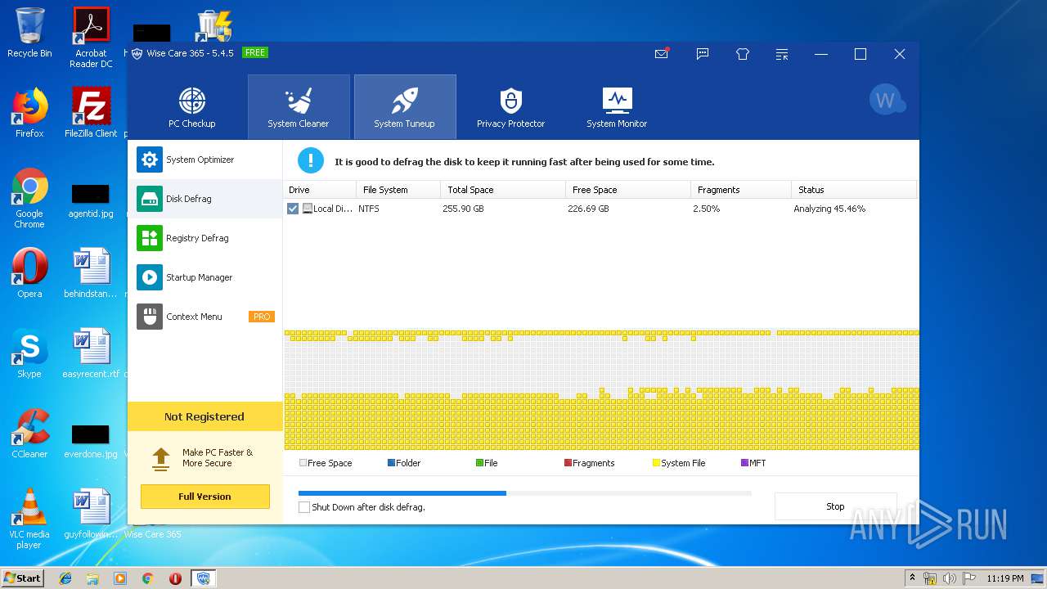Open Registry Defrag in sidebar
Viewport: 1047px width, 589px height.
[x=205, y=238]
